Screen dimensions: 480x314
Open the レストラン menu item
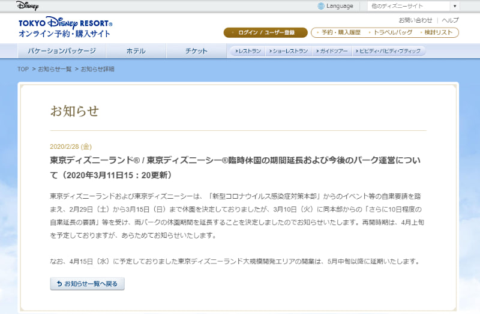[x=248, y=51]
